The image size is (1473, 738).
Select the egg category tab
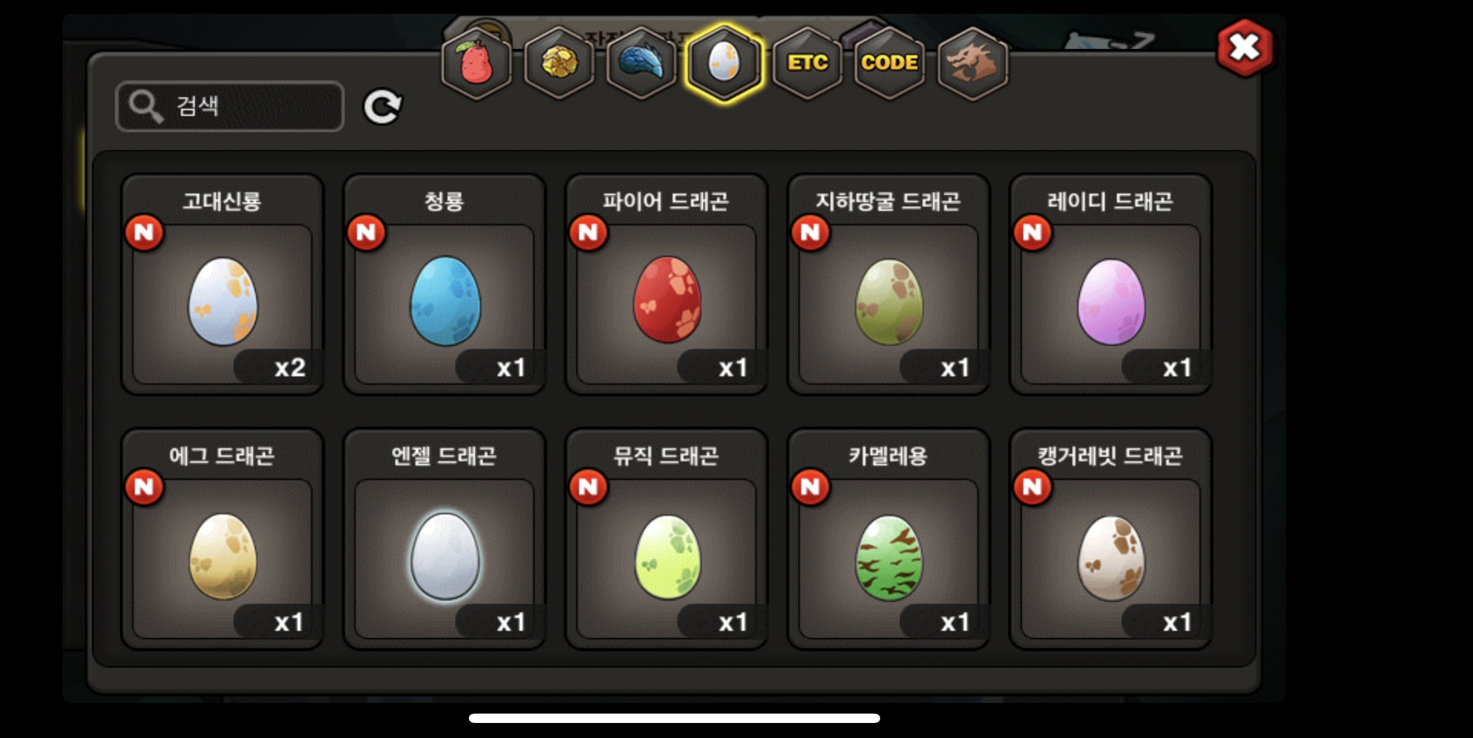[x=724, y=63]
